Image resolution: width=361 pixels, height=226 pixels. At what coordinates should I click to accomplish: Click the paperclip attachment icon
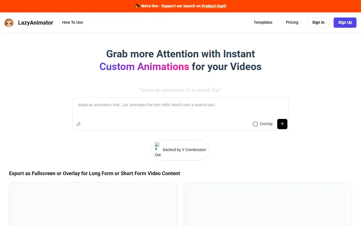(x=79, y=124)
